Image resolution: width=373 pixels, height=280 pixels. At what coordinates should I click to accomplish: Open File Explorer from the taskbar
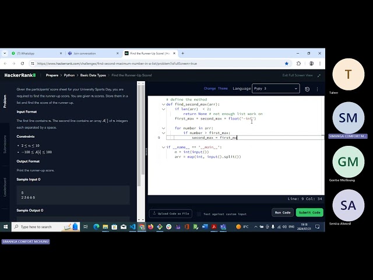[105, 227]
